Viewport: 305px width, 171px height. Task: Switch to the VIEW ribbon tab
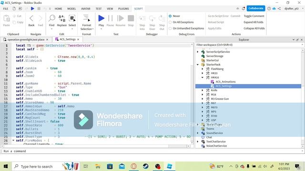coord(110,9)
